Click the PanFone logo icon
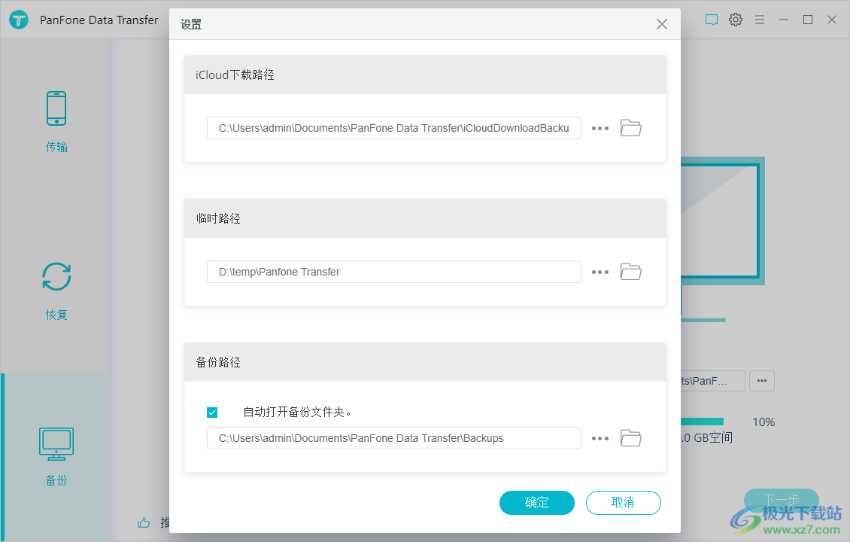This screenshot has width=850, height=542. tap(19, 20)
